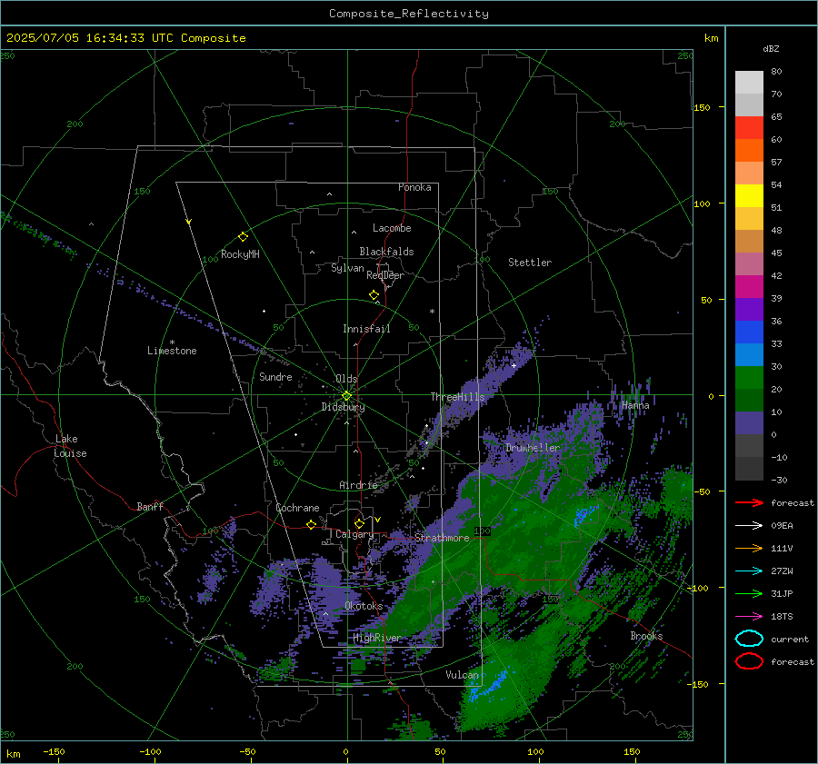The width and height of the screenshot is (818, 764).
Task: Click the asterisk marker above Limestone
Action: pos(172,342)
